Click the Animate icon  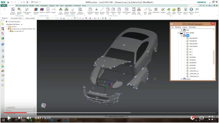tap(48, 10)
